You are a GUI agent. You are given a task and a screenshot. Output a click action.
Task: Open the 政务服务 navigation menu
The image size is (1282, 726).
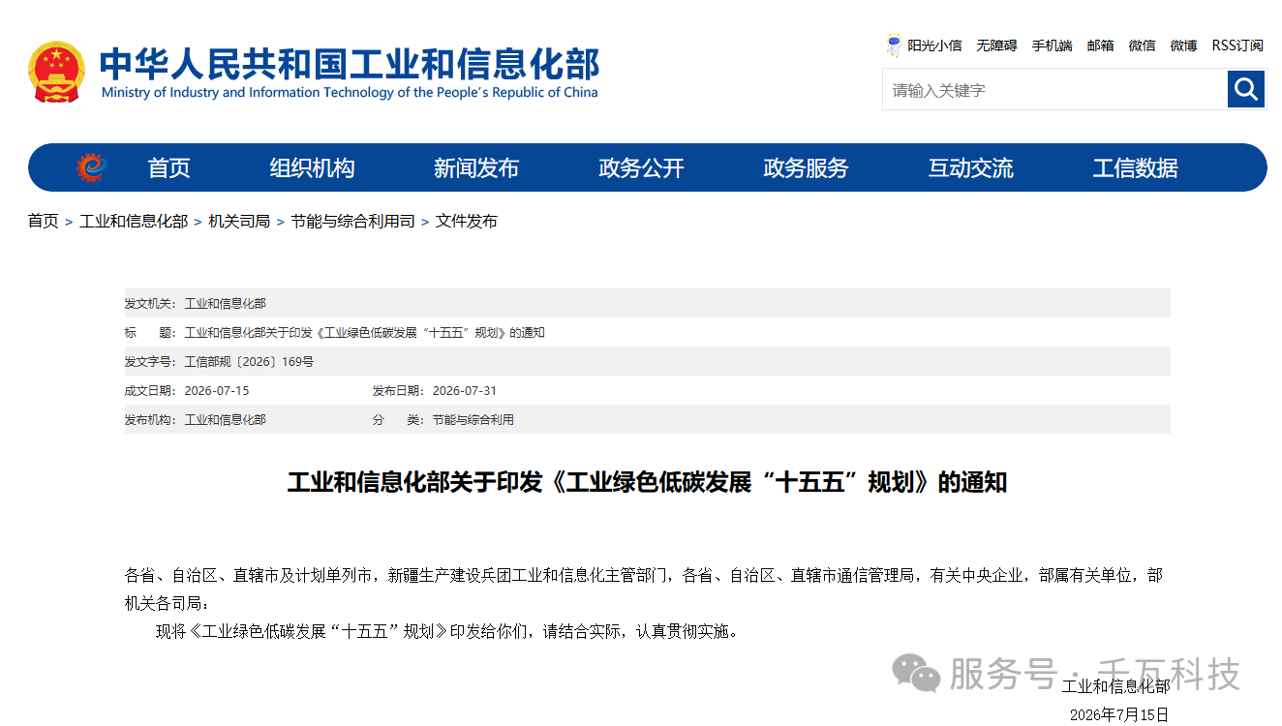tap(806, 168)
